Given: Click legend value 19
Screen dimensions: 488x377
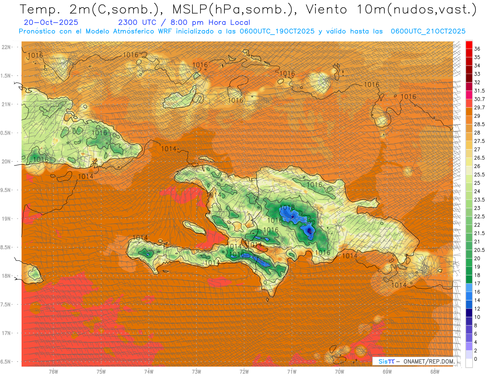Looking at the screenshot, I should click(477, 267).
